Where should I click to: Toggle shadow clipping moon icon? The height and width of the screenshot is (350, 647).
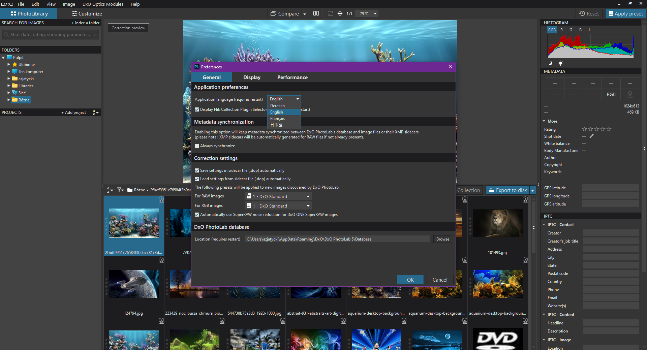pyautogui.click(x=551, y=63)
